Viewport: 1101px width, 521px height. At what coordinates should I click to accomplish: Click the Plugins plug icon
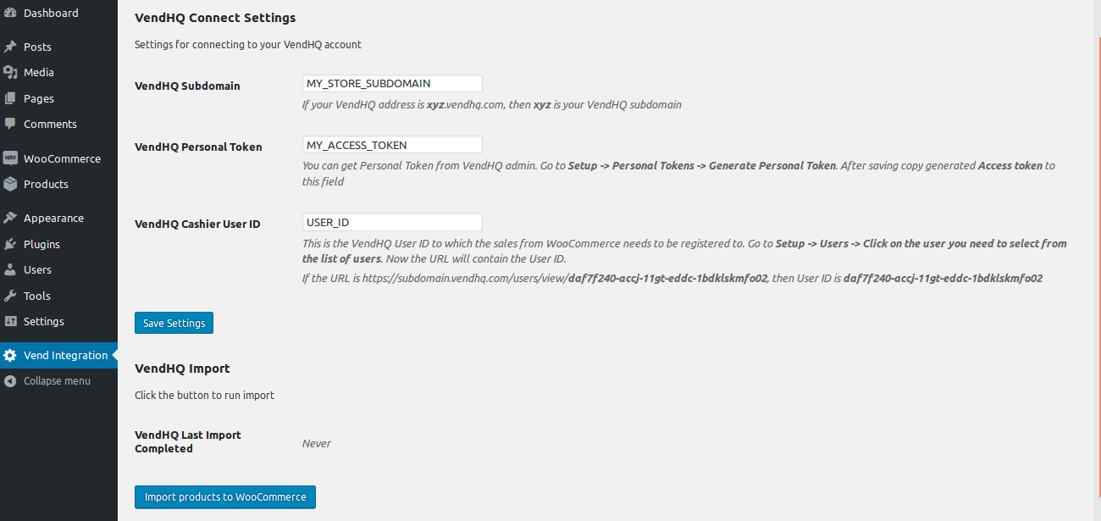(10, 244)
